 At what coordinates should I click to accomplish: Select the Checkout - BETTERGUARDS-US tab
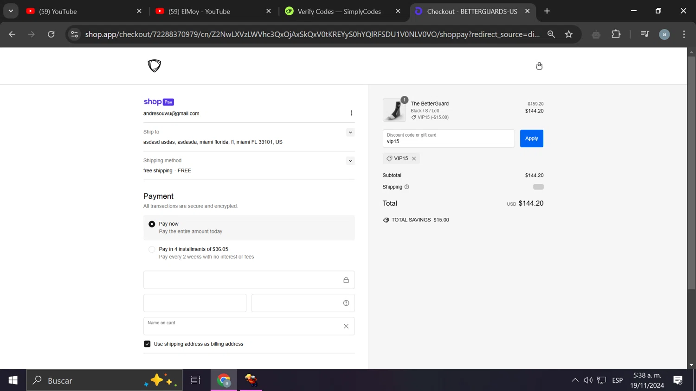point(472,11)
